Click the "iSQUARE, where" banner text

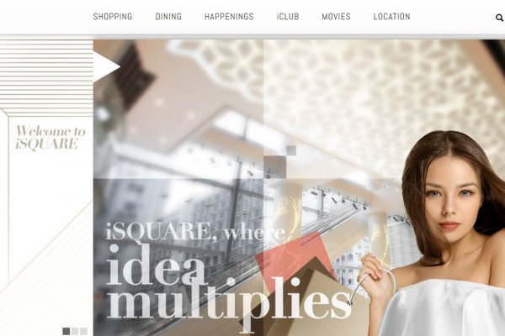(x=195, y=231)
